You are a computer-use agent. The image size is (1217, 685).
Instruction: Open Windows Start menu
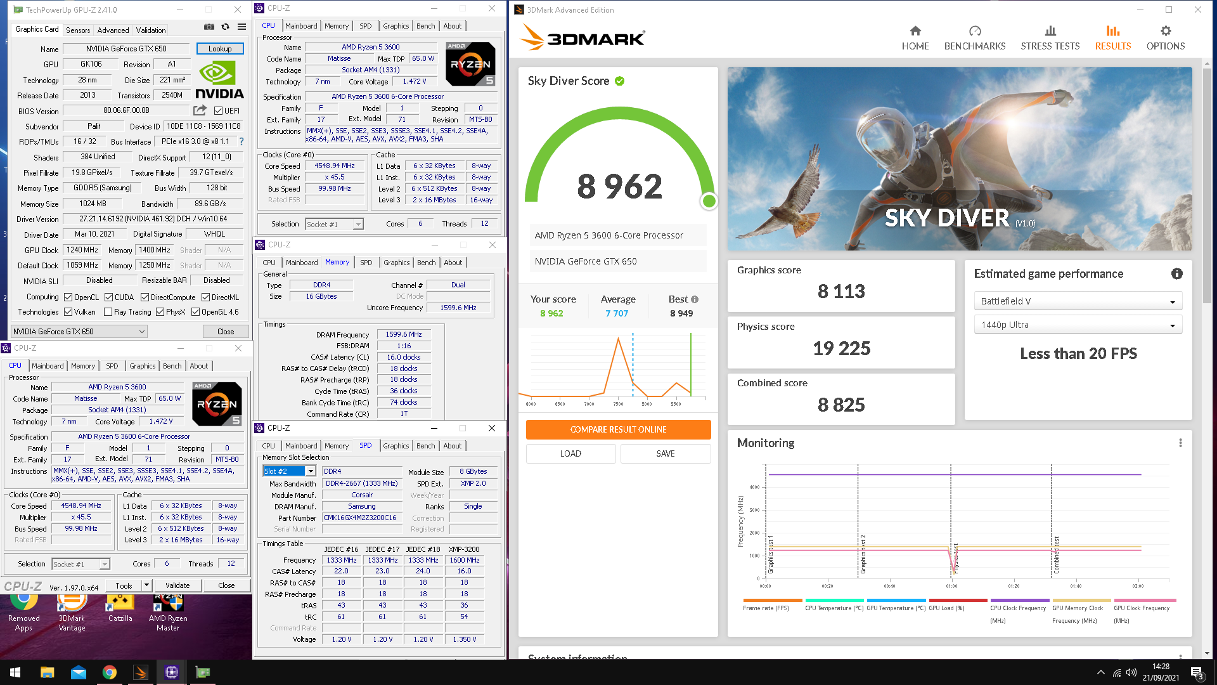15,672
